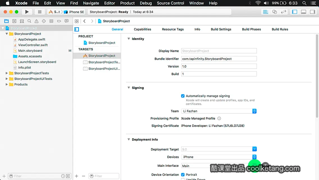Show the Project navigator folder icon
The image size is (319, 180).
coord(6,21)
